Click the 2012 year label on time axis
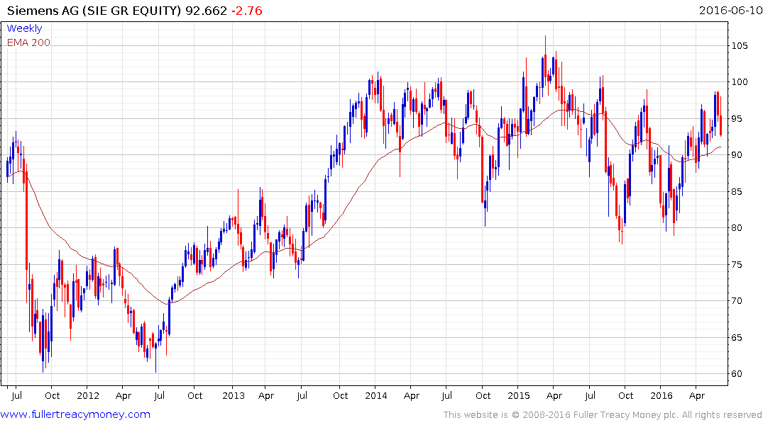 point(88,395)
